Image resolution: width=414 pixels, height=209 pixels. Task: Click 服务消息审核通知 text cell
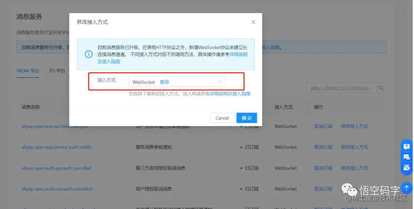[x=154, y=147]
